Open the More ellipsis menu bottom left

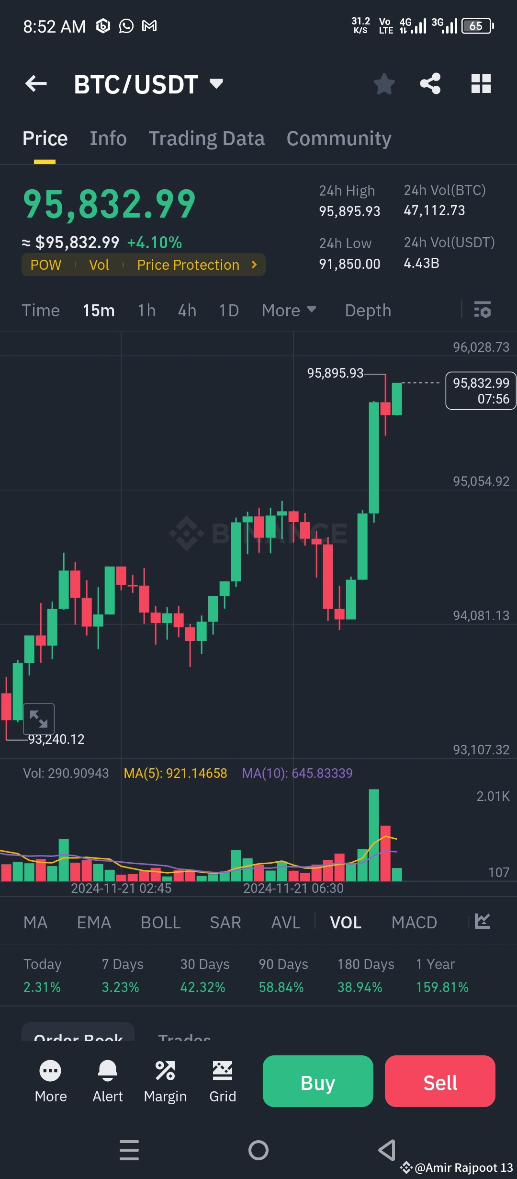pyautogui.click(x=50, y=1080)
